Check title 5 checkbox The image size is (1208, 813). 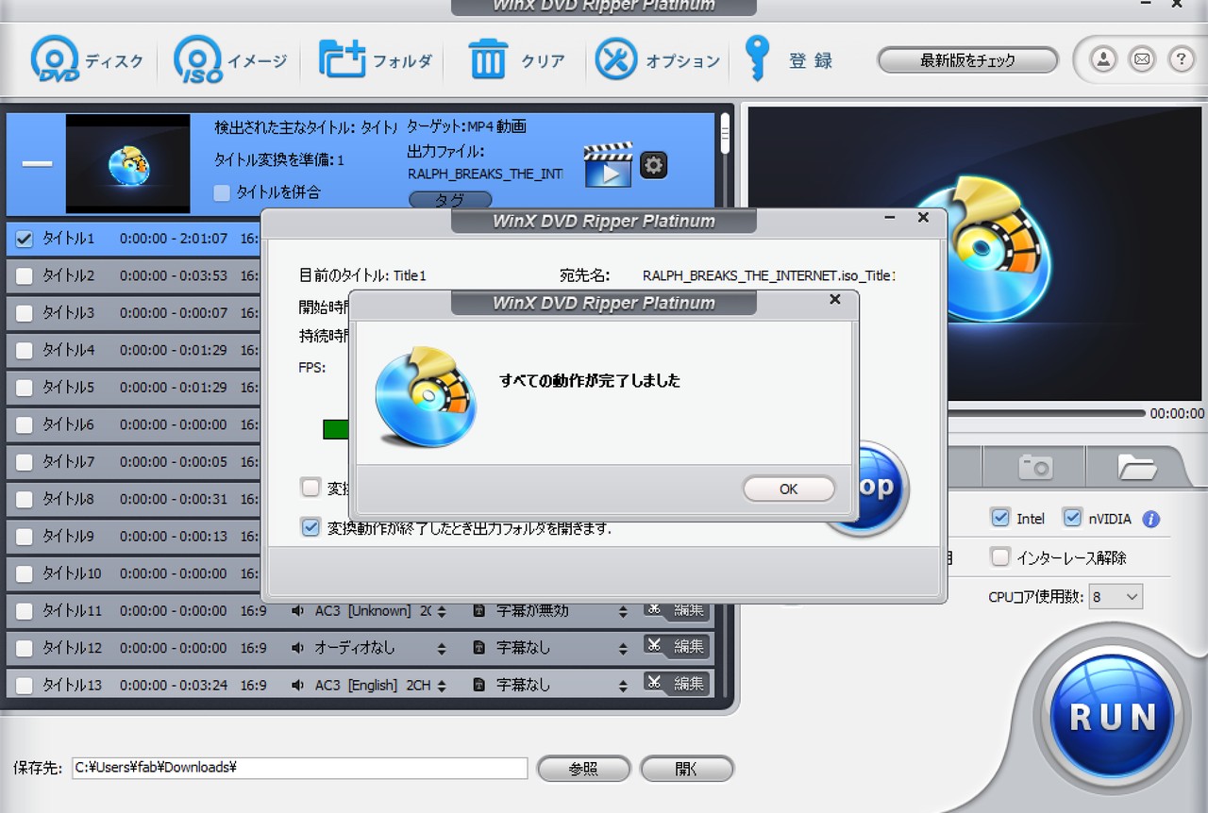pos(25,388)
